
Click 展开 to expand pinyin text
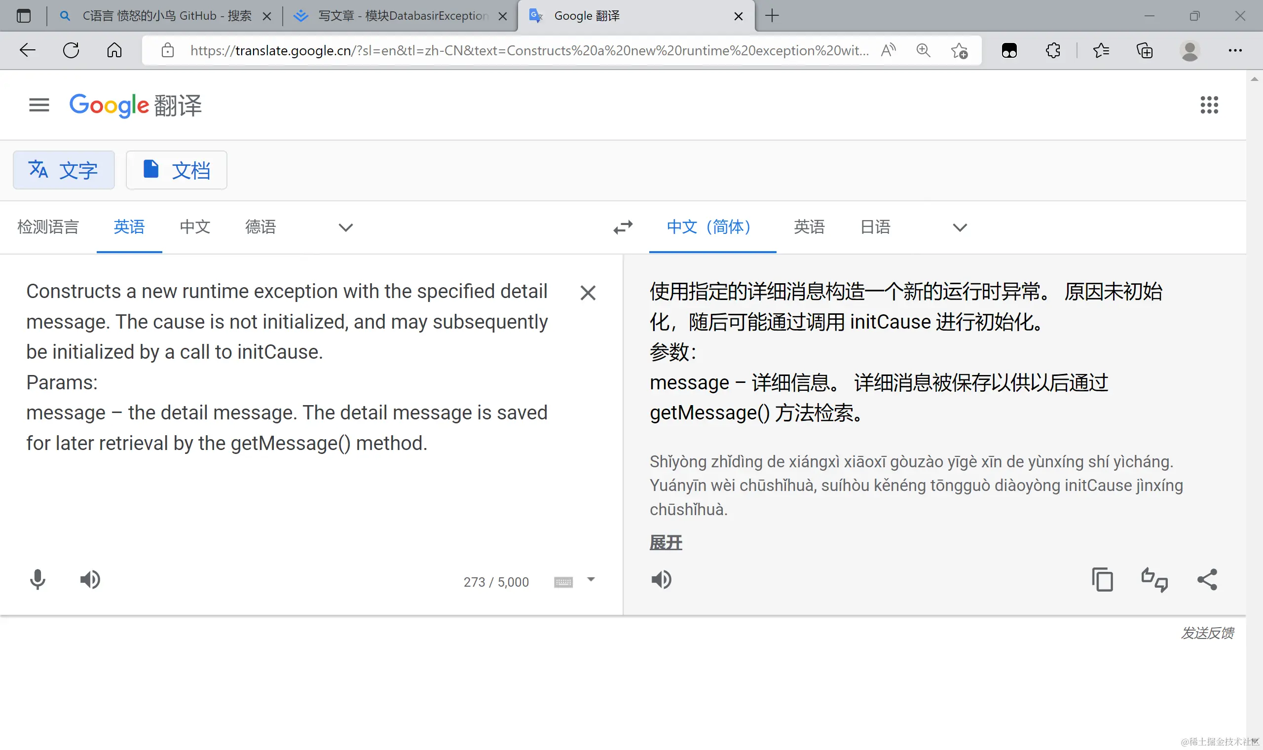pos(666,543)
